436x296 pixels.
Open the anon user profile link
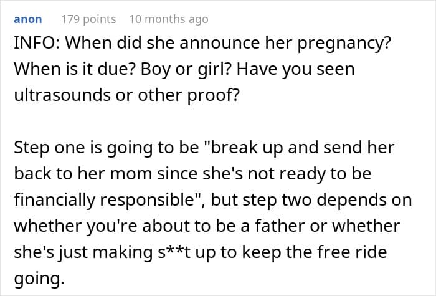point(27,19)
